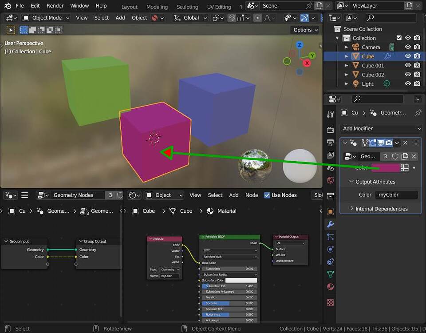Viewport: 426px width, 333px height.
Task: Open the Physics properties tab
Action: (x=330, y=249)
